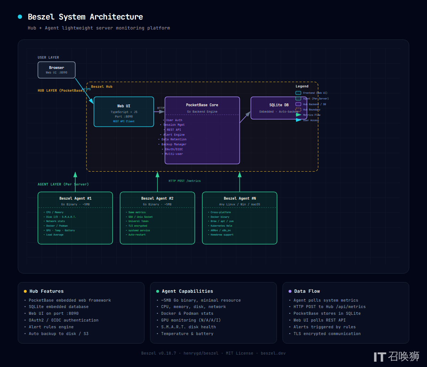
Task: Click 'Network stats' in Agent #1
Action: [56, 221]
